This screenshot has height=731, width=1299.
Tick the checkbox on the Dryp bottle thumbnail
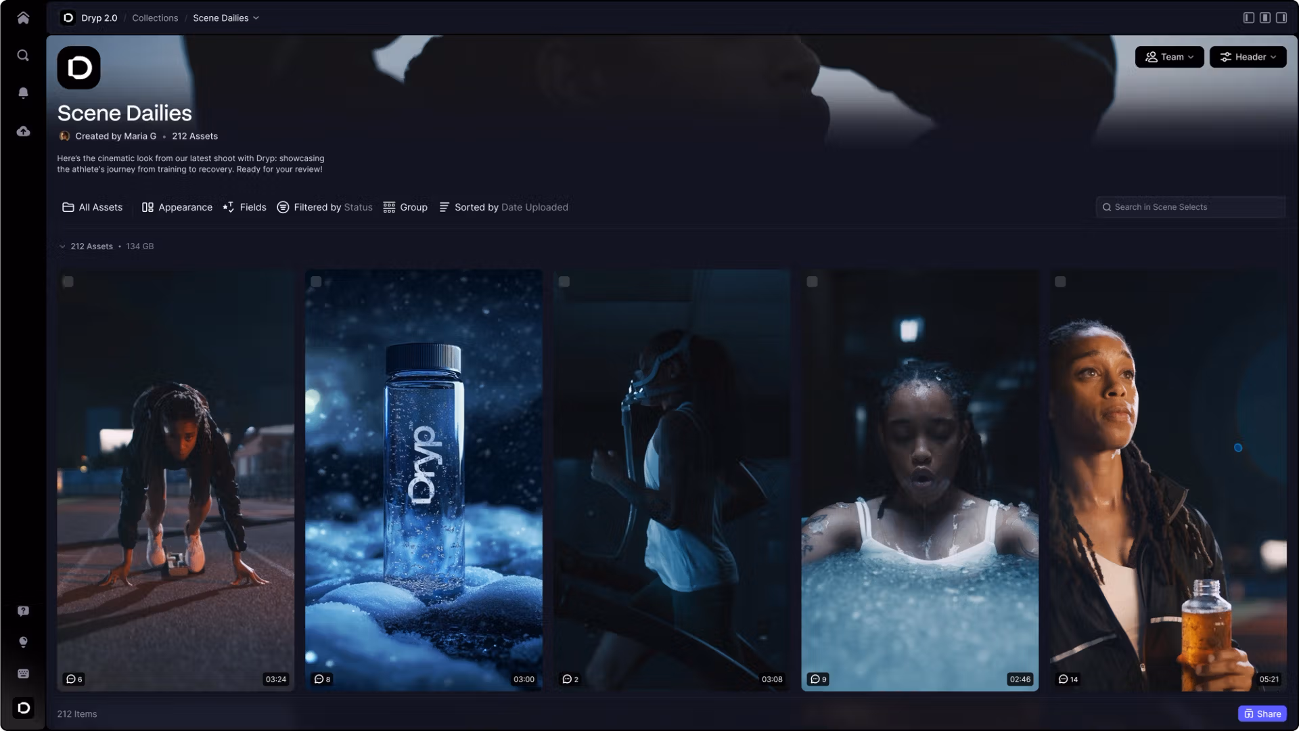click(316, 282)
